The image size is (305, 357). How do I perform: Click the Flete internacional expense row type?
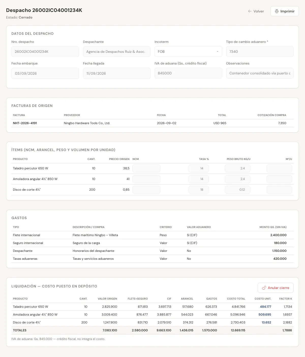point(26,235)
